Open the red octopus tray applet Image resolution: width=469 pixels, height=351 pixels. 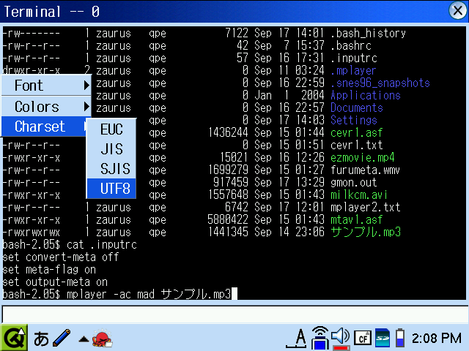[103, 338]
